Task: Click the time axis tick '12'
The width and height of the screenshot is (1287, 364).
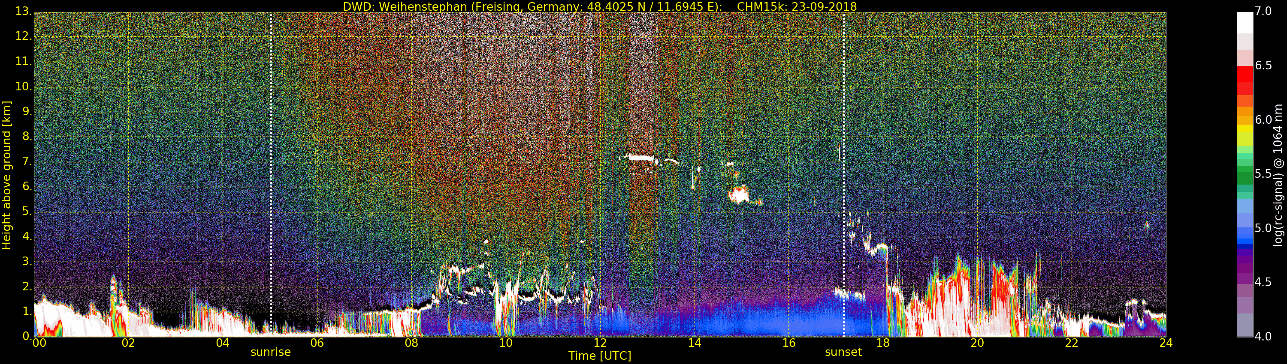Action: (x=600, y=343)
